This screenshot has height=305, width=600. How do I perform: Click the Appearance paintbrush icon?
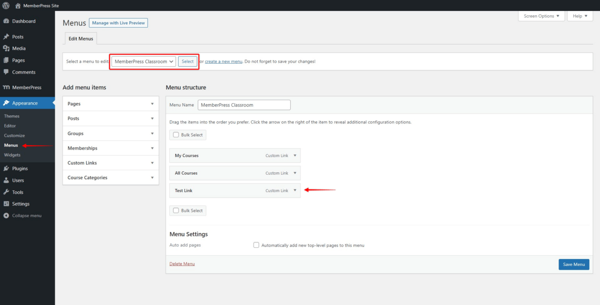[x=6, y=103]
